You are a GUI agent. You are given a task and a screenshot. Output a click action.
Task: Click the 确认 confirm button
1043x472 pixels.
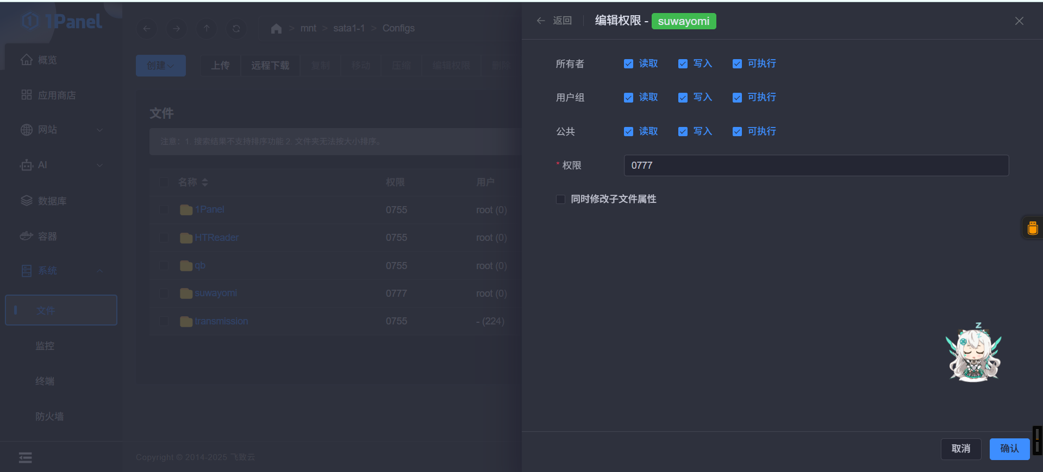[x=1009, y=449]
